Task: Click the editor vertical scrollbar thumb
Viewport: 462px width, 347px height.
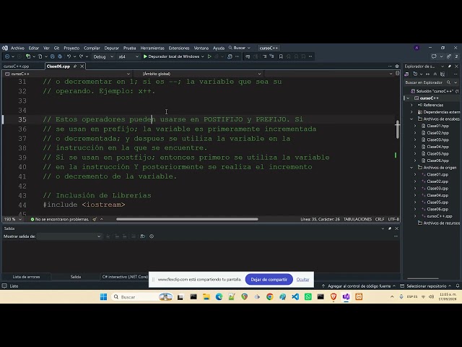Action: [398, 129]
